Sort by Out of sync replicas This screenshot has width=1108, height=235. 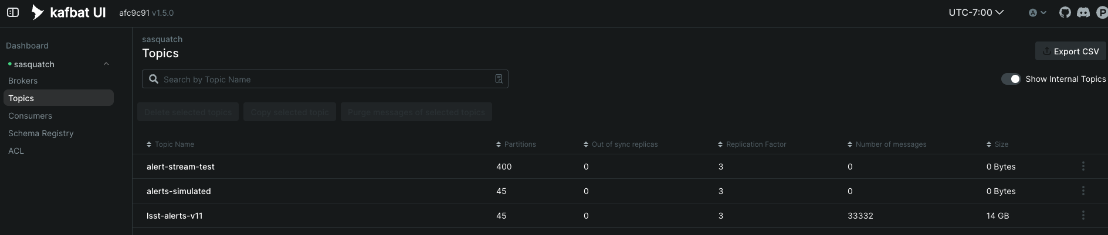621,144
